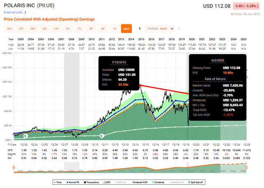Image resolution: width=264 pixels, height=188 pixels.
Task: Select the 13Y time period tab
Action: 45,29
